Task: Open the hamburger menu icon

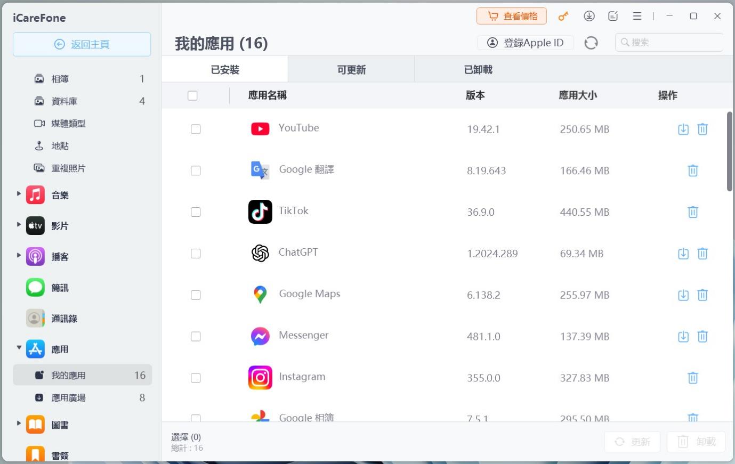Action: (637, 16)
